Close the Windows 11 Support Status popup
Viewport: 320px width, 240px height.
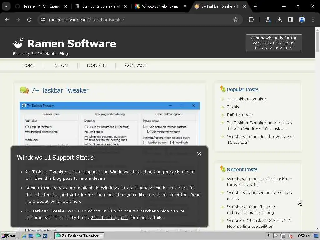(199, 154)
